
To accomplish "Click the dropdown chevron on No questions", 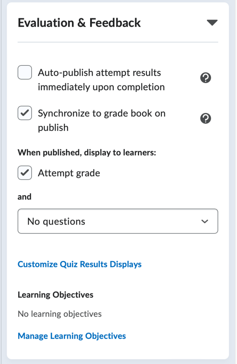I will tap(205, 221).
